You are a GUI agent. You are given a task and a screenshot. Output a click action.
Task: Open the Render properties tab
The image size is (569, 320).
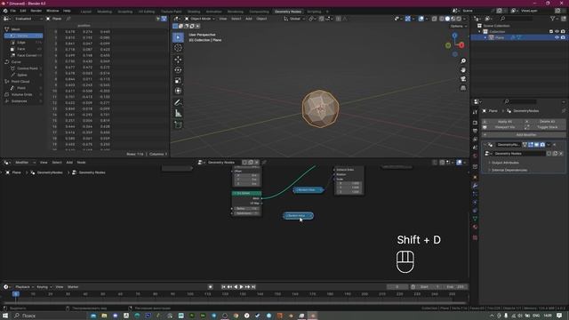475,123
